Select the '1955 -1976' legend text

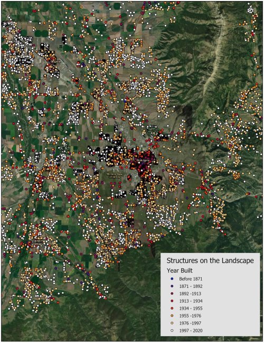(x=190, y=316)
